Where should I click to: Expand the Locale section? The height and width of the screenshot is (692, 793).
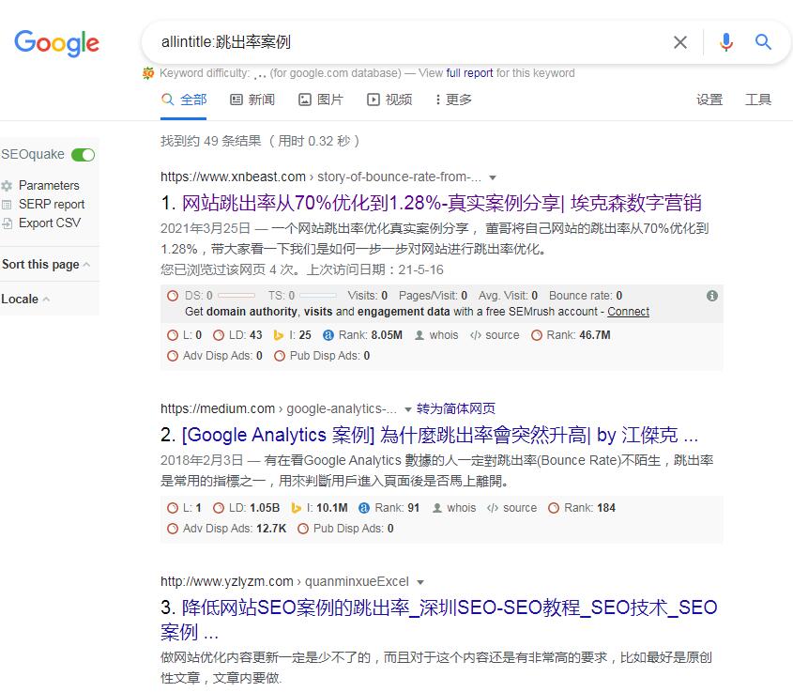[25, 299]
